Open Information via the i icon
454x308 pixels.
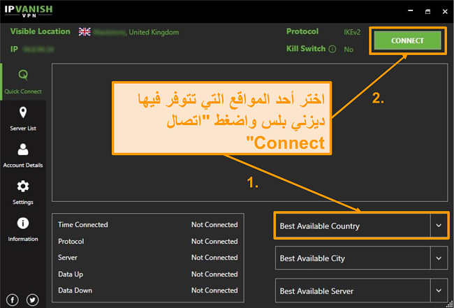[23, 223]
